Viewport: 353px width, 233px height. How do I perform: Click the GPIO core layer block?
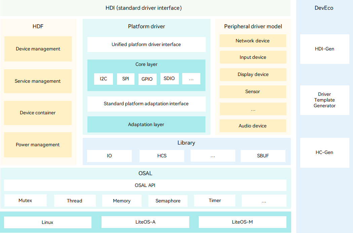click(147, 79)
